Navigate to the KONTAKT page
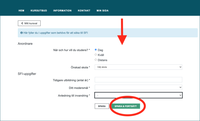This screenshot has width=200, height=121. 84,11
